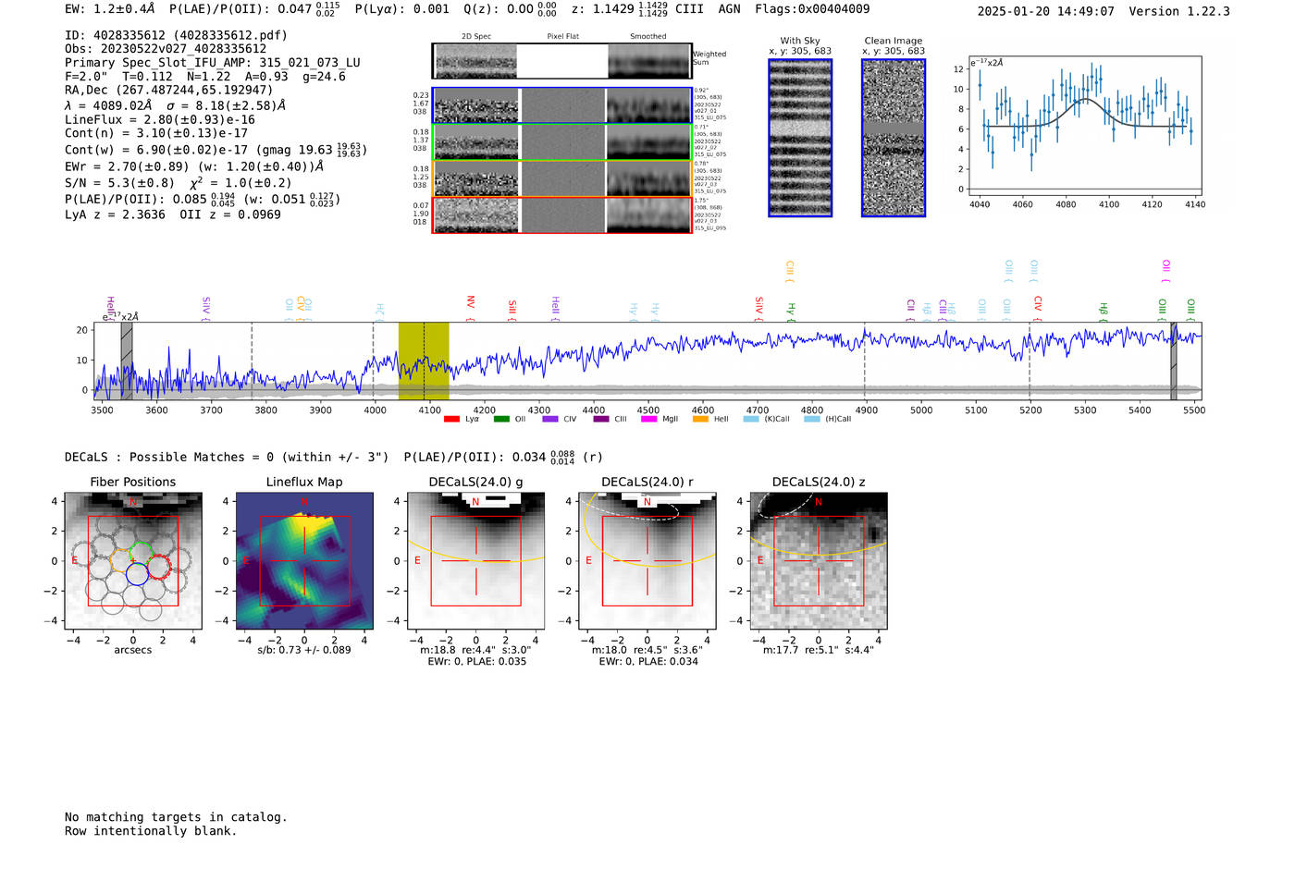
Task: Click the CIV purple legend swatch
Action: 550,419
